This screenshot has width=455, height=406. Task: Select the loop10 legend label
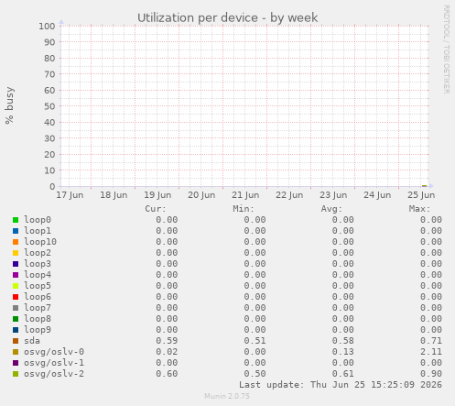pos(40,242)
